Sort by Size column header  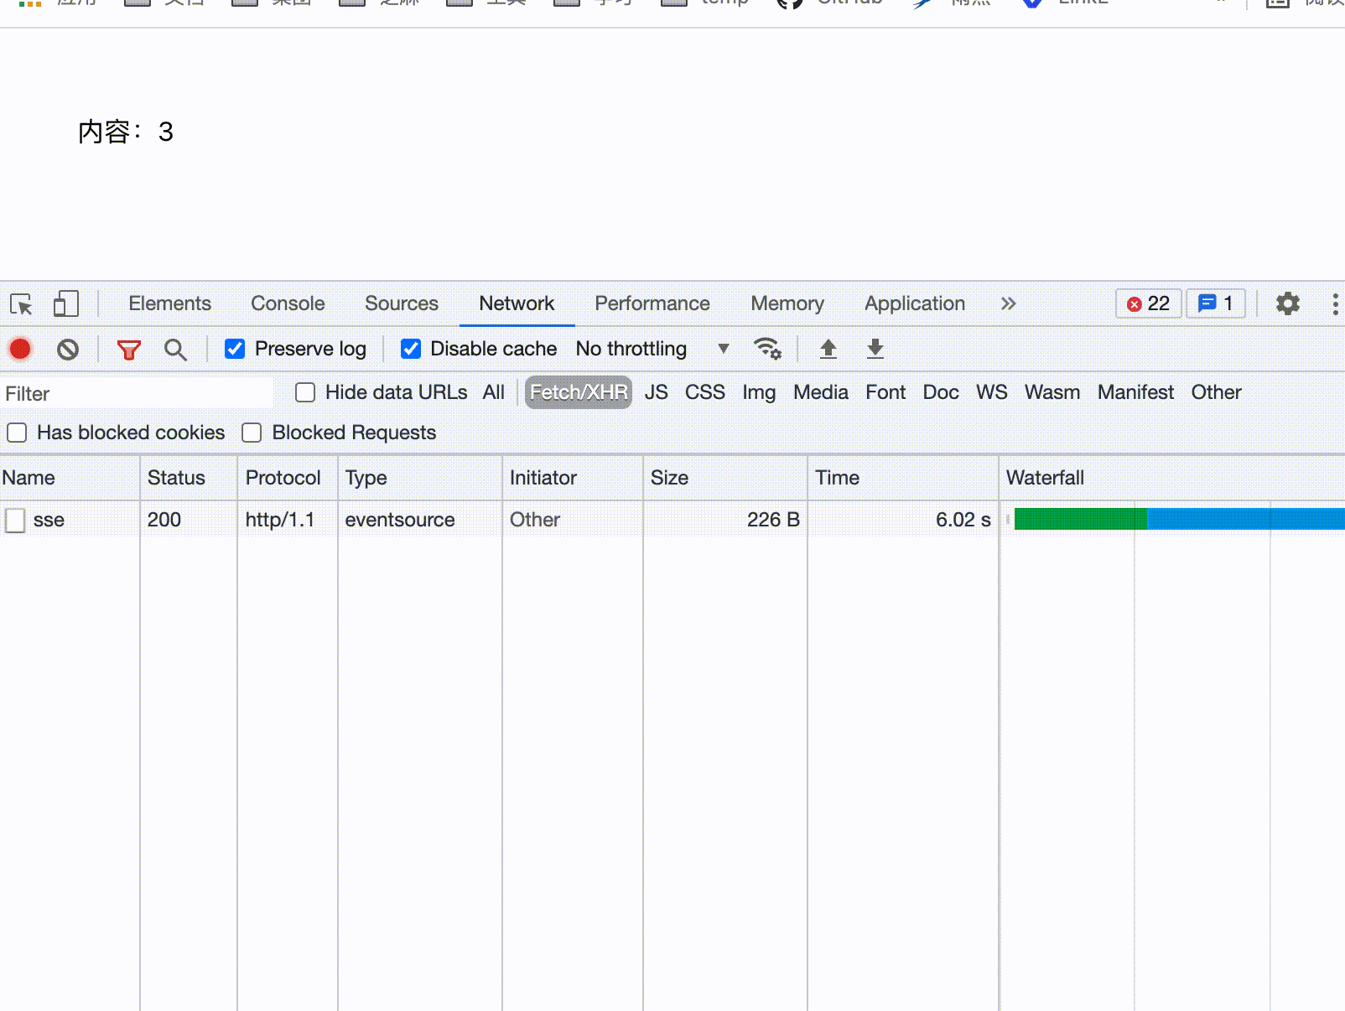pyautogui.click(x=725, y=478)
